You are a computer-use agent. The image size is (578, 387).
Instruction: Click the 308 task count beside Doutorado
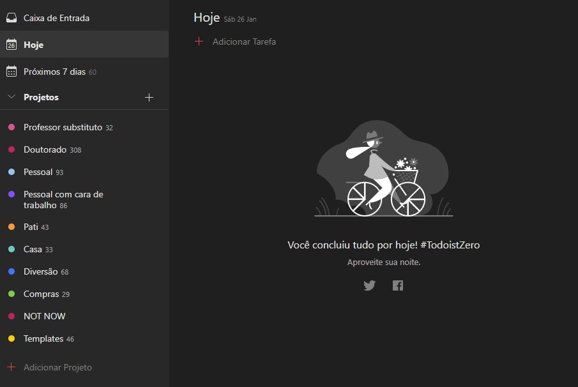click(75, 150)
